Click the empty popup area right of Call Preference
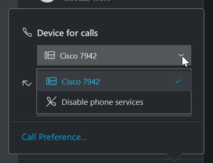This screenshot has height=163, width=213. [145, 137]
